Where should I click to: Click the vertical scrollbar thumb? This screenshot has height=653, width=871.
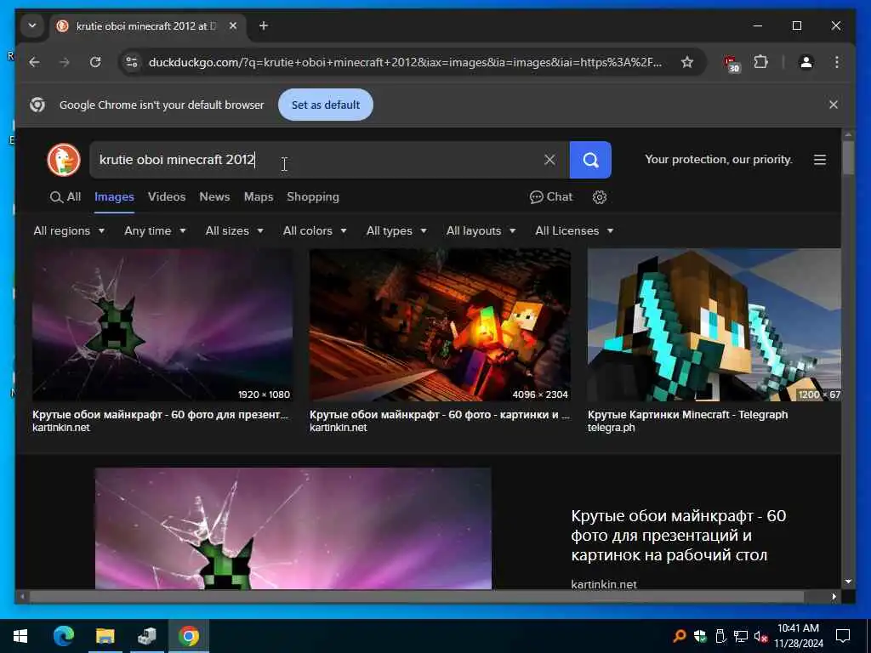848,157
